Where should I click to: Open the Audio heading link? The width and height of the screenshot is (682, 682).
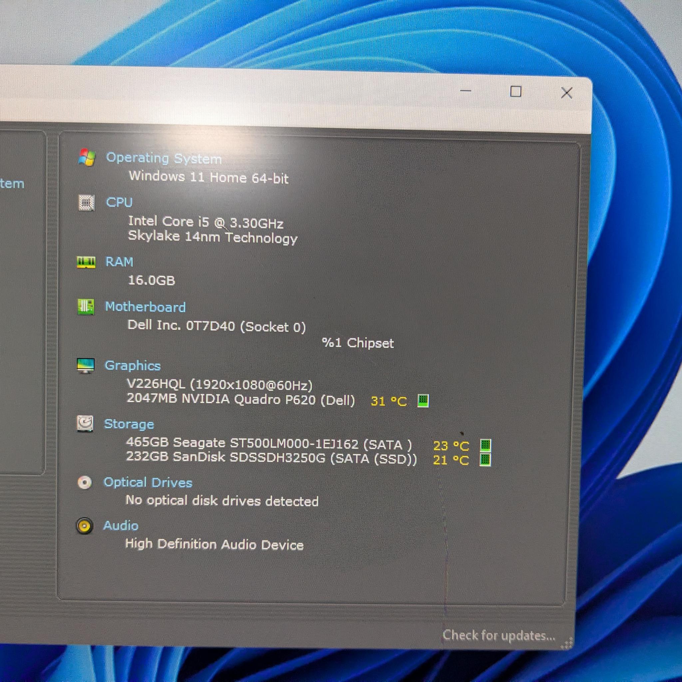120,525
